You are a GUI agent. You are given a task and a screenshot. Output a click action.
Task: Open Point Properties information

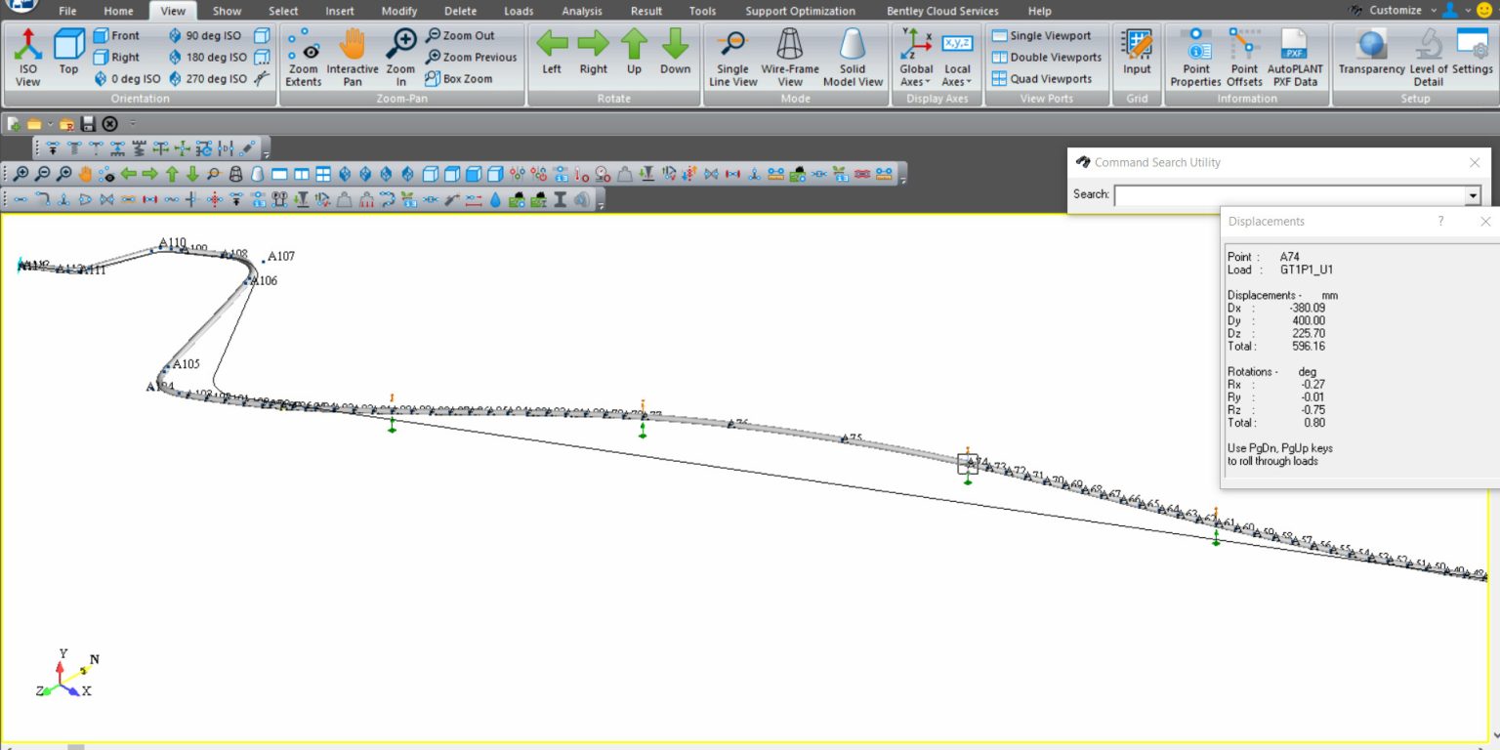(1195, 57)
